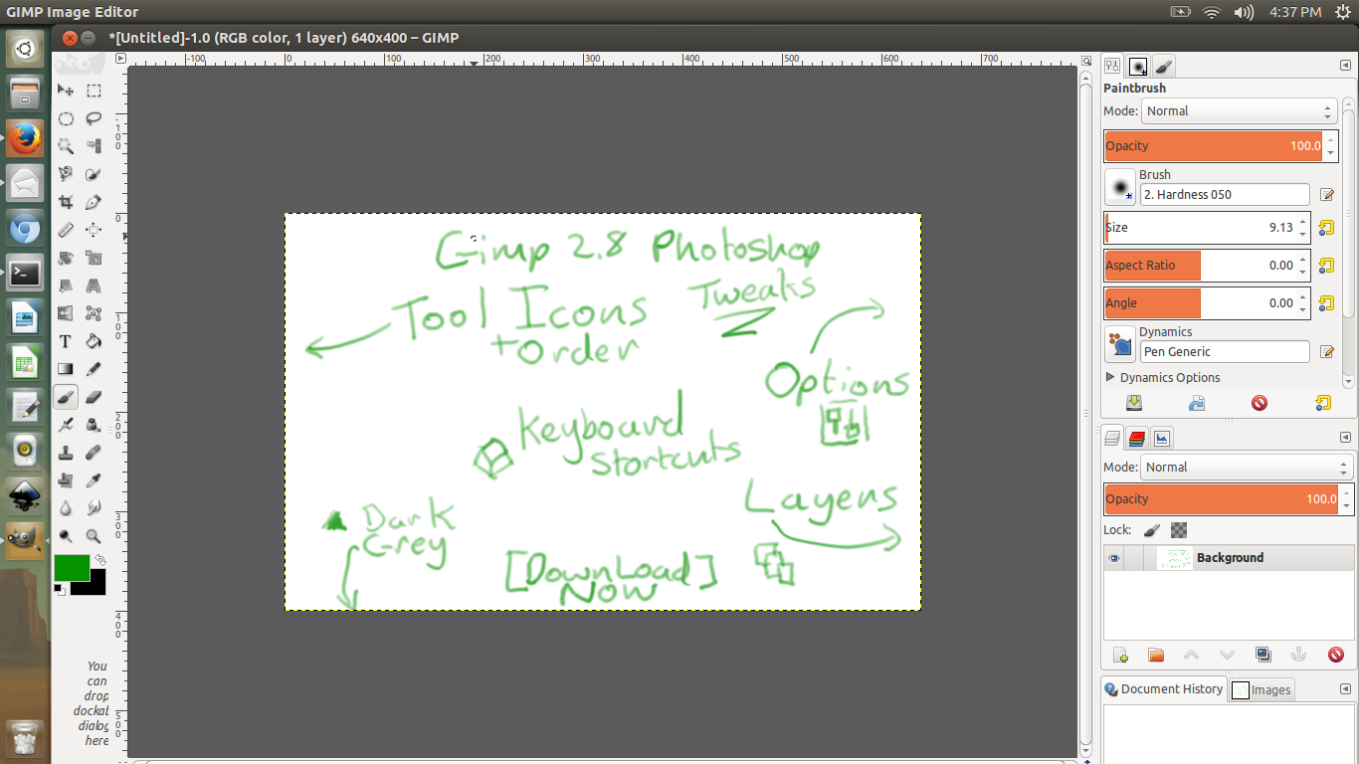Pick the Heal bandage tool
Viewport: 1359px width, 764px height.
(94, 453)
